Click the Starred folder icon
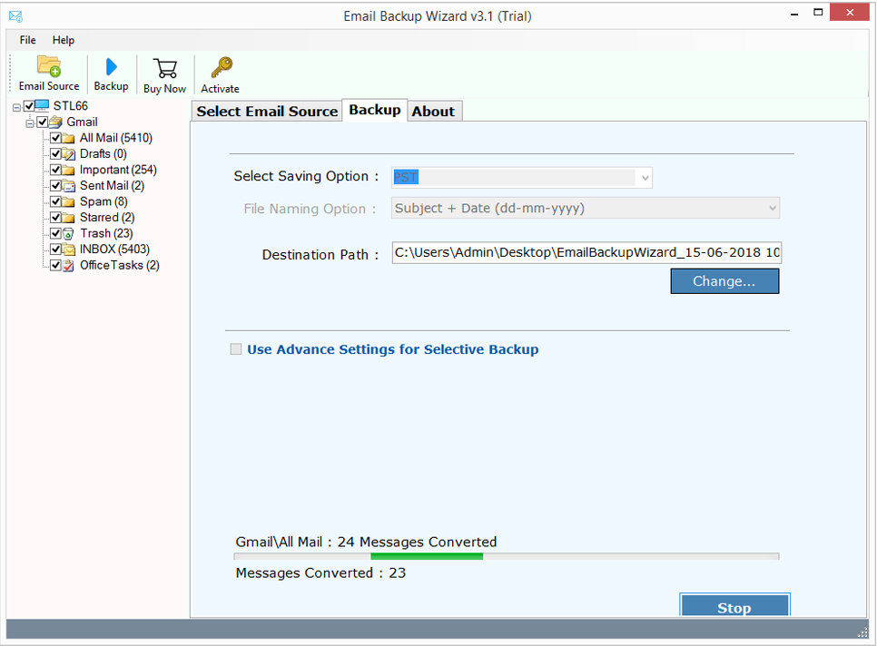877x646 pixels. point(68,218)
